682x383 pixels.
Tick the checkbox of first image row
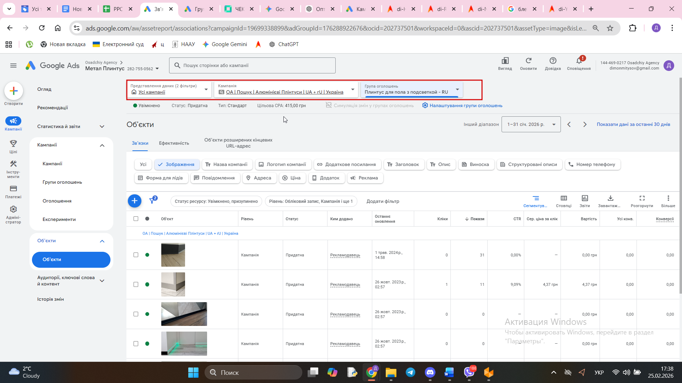coord(136,255)
